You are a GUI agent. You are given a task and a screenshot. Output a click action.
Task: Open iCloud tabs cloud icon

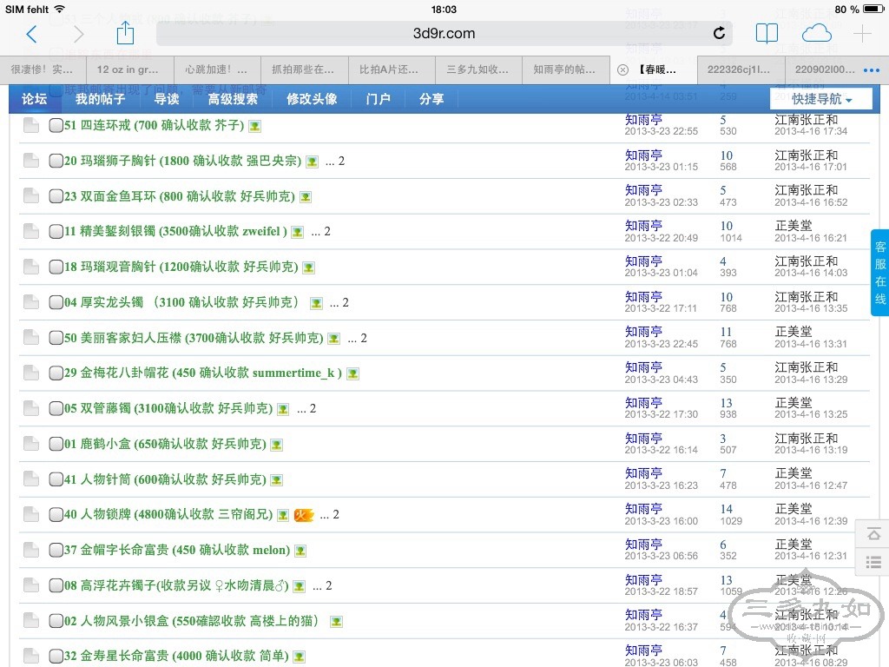pyautogui.click(x=816, y=34)
